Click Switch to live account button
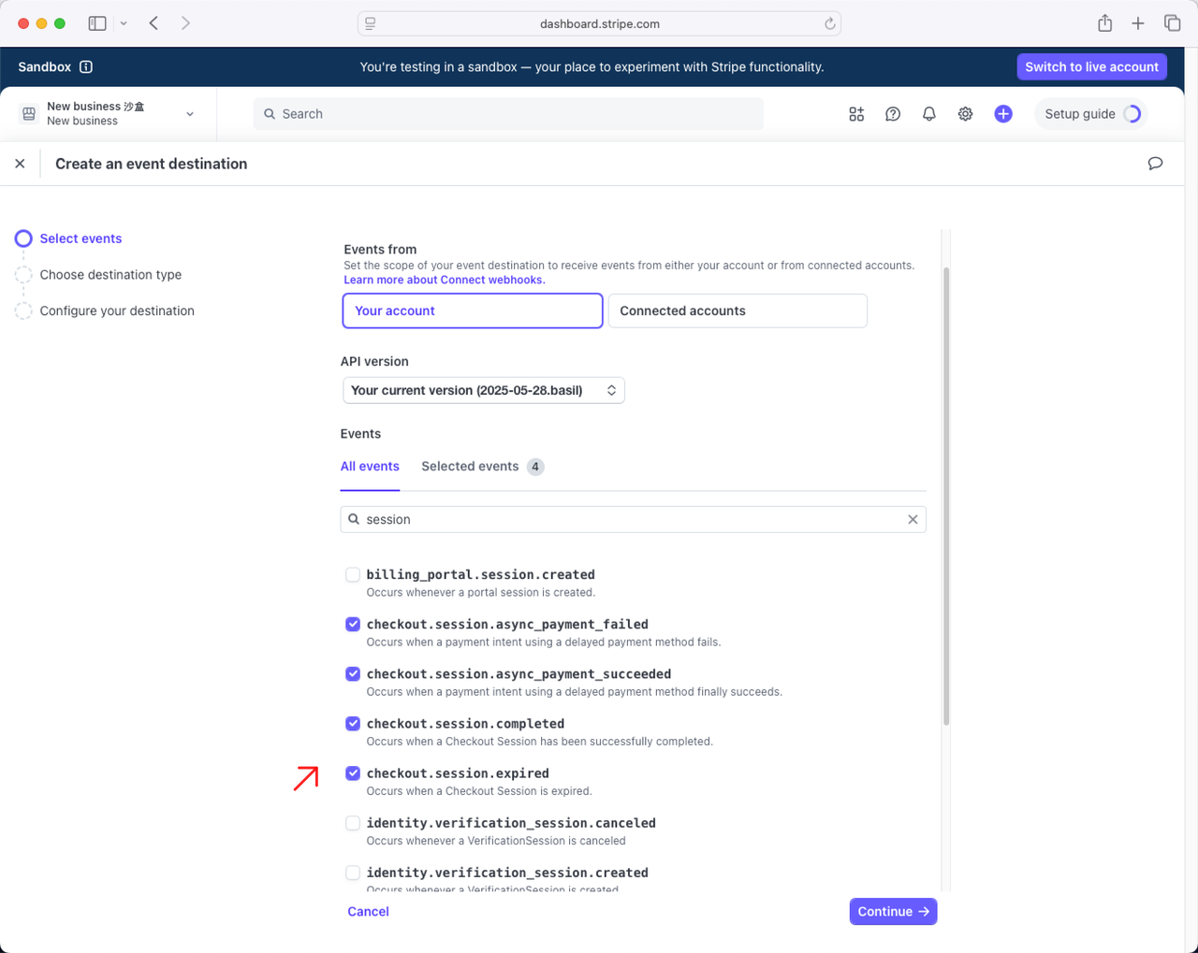 click(1091, 66)
